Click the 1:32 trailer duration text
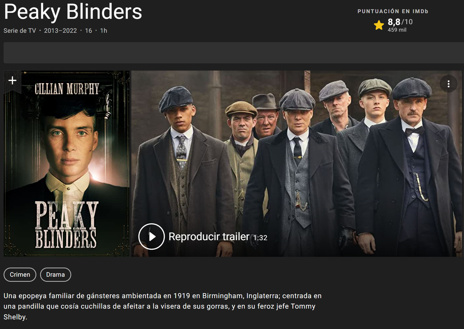The image size is (464, 329). tap(260, 238)
